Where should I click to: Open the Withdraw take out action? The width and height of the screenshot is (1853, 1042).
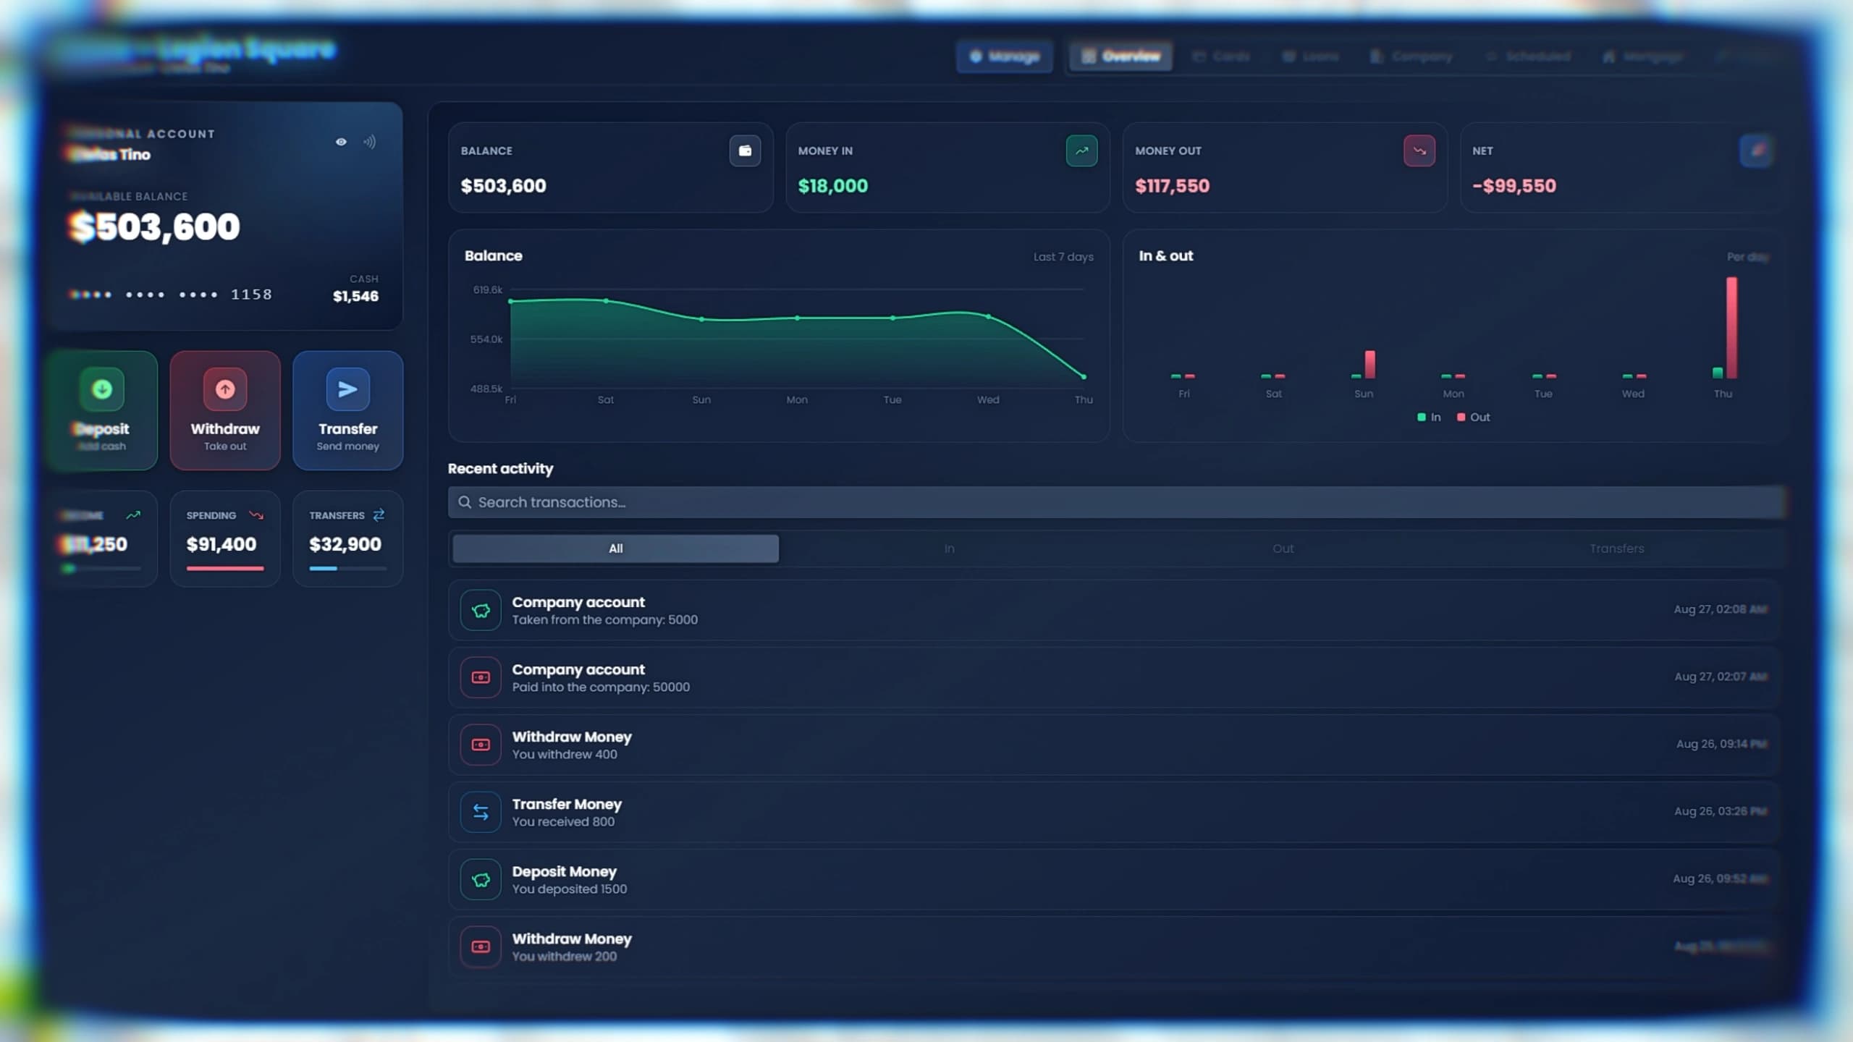click(x=225, y=410)
